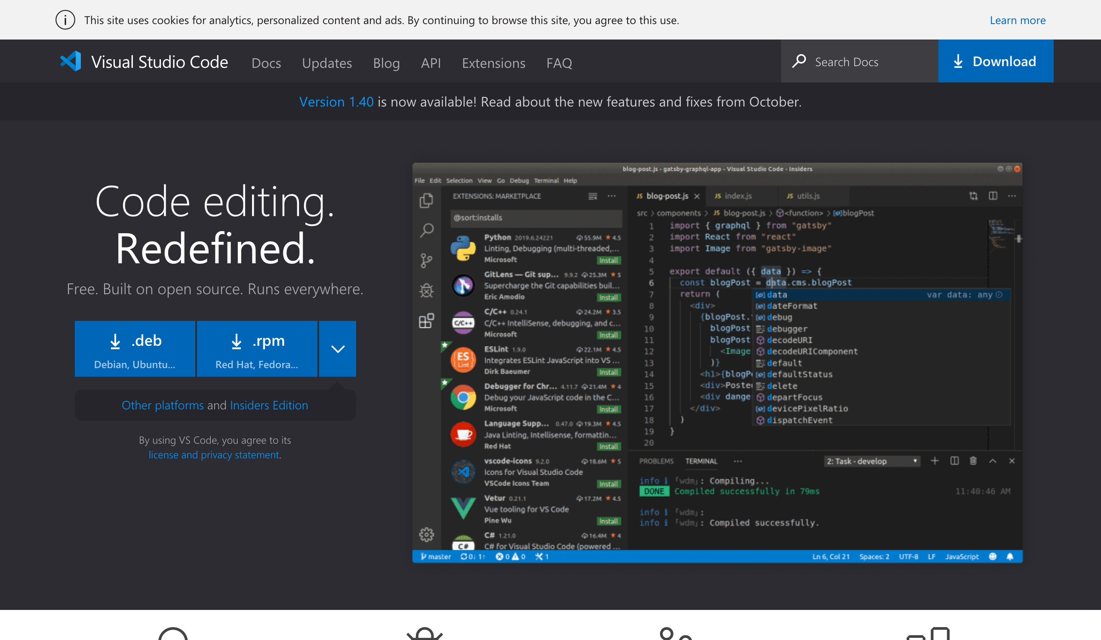Download the .rpm package for Red Hat

pos(257,349)
